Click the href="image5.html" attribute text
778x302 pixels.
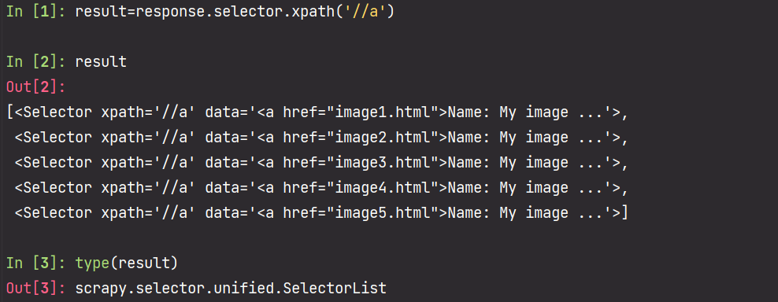click(361, 213)
